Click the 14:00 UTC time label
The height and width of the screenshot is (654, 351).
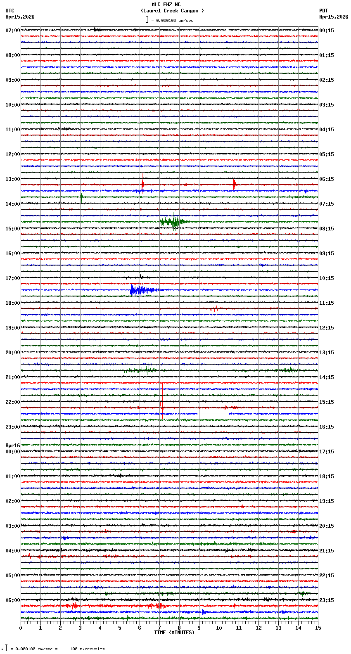[x=13, y=204]
